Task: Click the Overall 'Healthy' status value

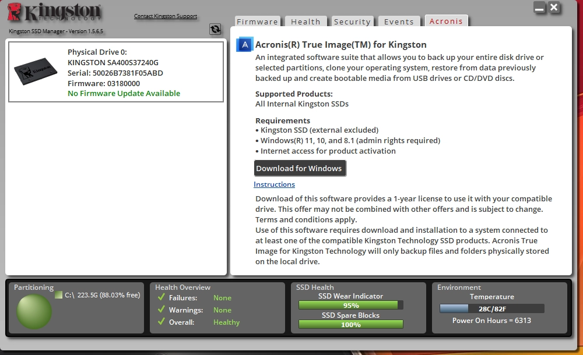Action: pyautogui.click(x=226, y=322)
